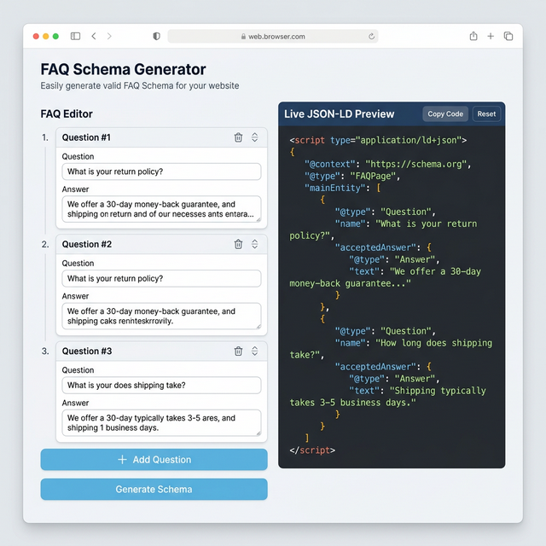Open the browser sidebar panel icon

[75, 37]
